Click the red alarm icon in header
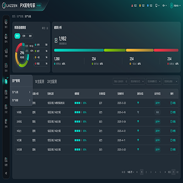Image resolution: width=183 pixels, height=183 pixels. pos(132,5)
